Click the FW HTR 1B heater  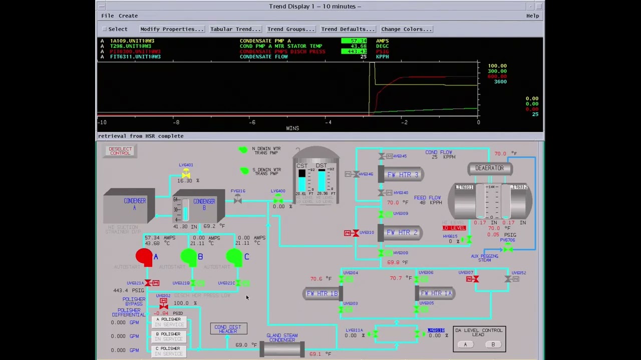[323, 293]
